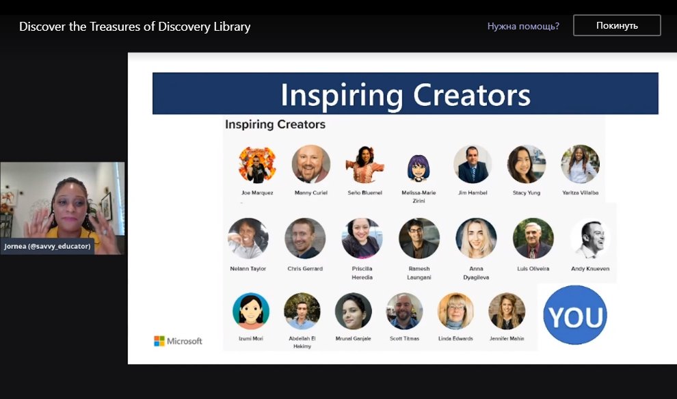Screen dimensions: 677x399
Task: Click Melissa-Marie Zirini's cartoon avatar
Action: coord(419,168)
